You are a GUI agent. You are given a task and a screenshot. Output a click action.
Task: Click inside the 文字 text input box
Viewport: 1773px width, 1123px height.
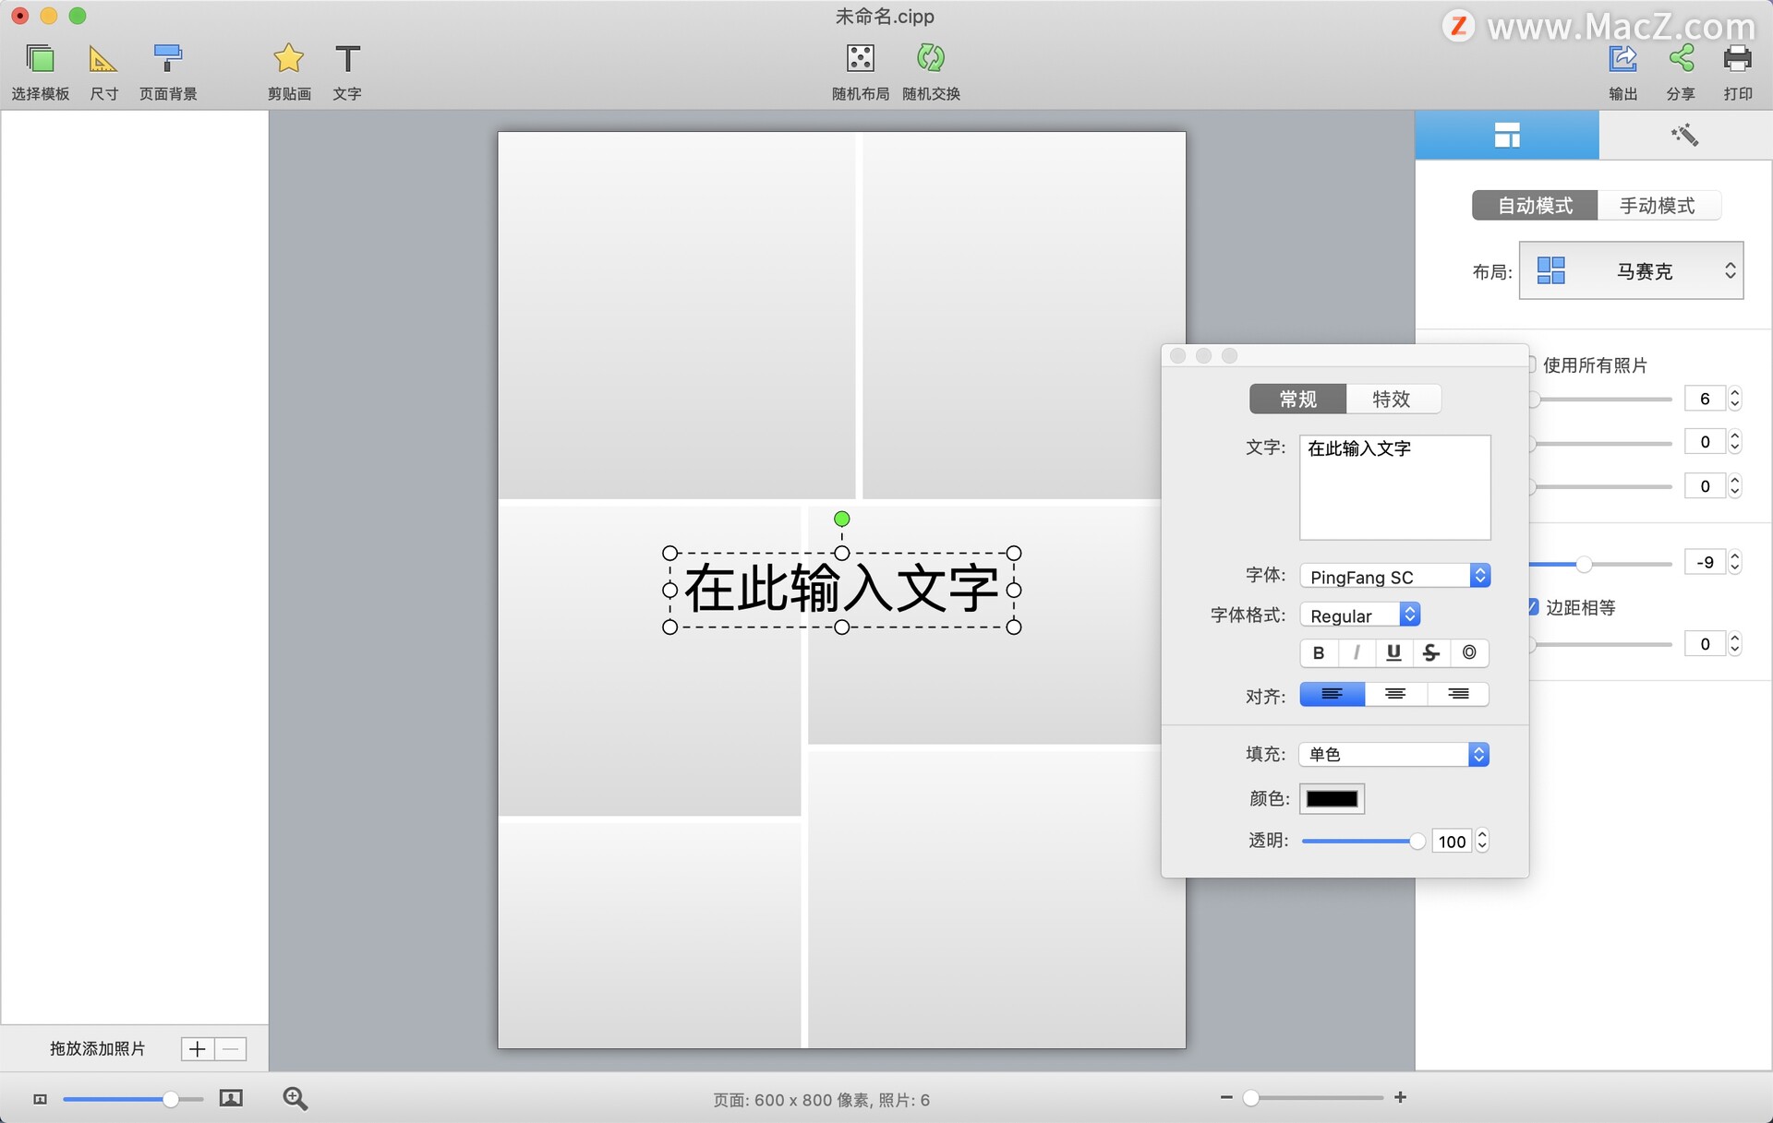click(1394, 487)
